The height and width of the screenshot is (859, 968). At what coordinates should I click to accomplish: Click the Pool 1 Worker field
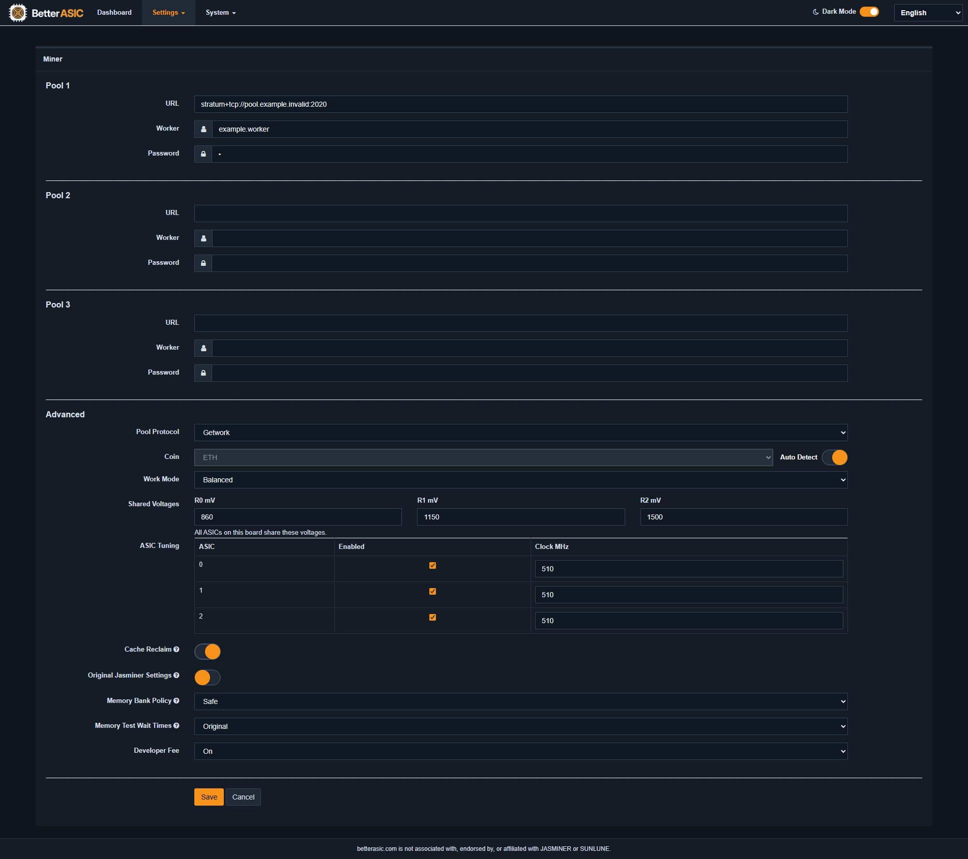click(530, 129)
